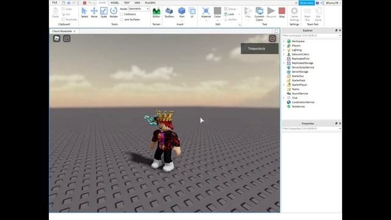Select ReplicatedFirst in Explorer
This screenshot has width=391, height=220.
pos(301,59)
